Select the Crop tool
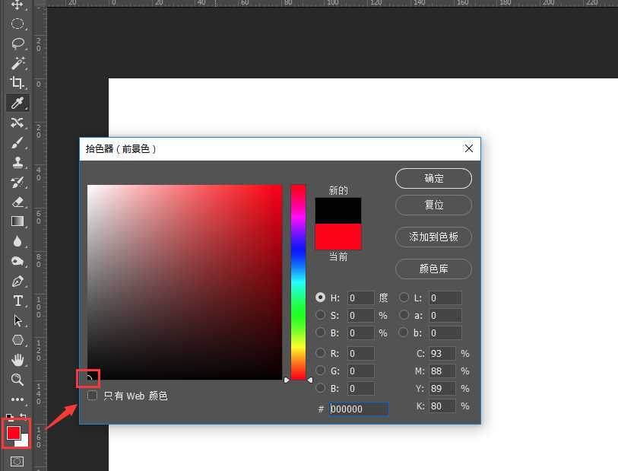The height and width of the screenshot is (471, 618). (18, 83)
